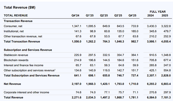Select Other subscription value 554.8
Screen dimensions: 173x101
tap(167, 70)
